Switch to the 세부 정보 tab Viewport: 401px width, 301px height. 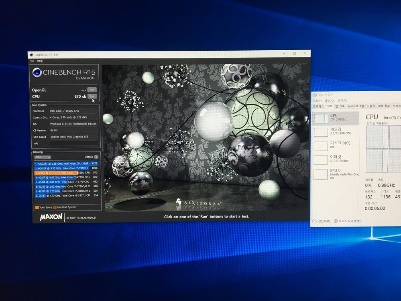384,106
